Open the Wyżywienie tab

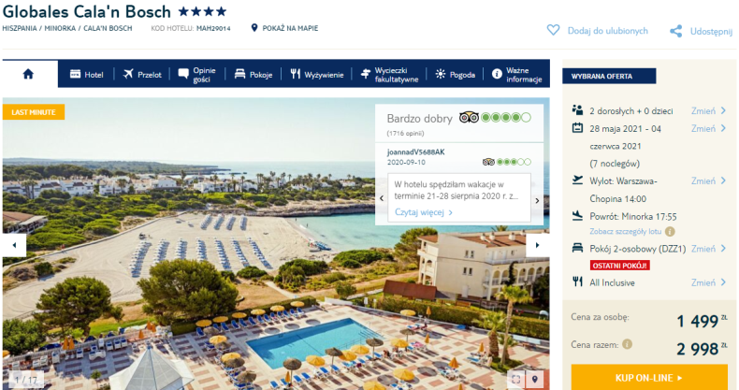[317, 75]
